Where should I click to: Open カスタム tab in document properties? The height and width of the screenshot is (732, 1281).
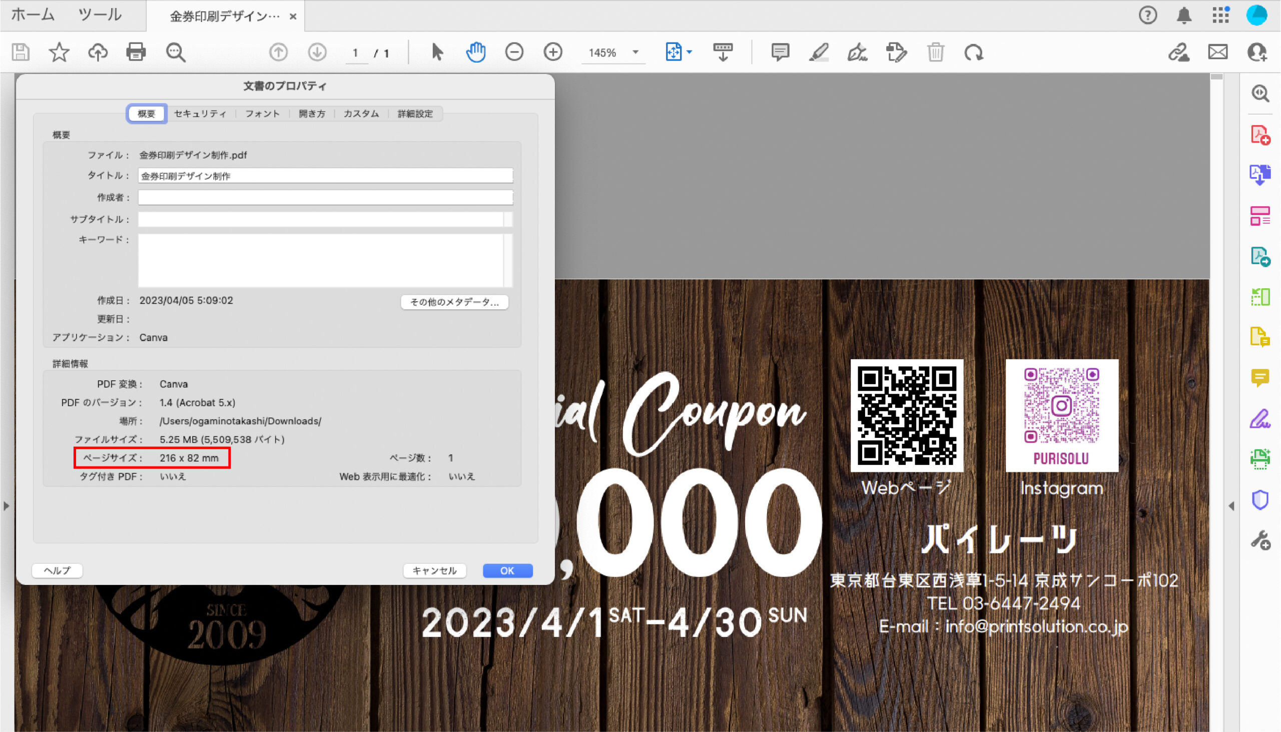360,115
